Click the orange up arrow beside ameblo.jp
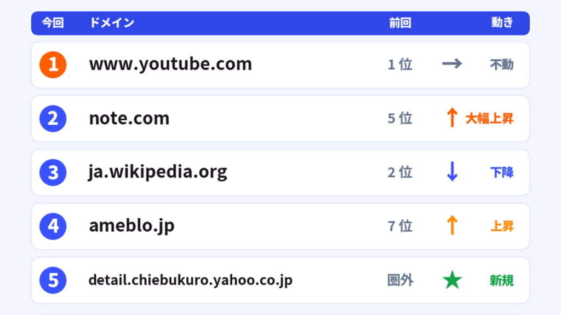This screenshot has height=315, width=561. pos(452,225)
